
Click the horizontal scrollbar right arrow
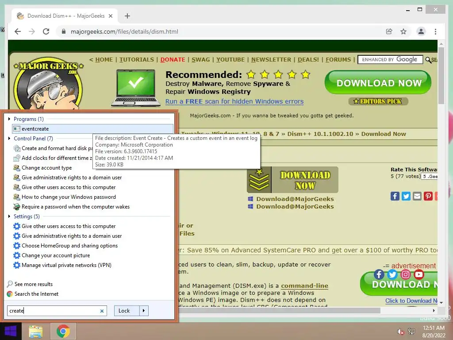coord(434,310)
